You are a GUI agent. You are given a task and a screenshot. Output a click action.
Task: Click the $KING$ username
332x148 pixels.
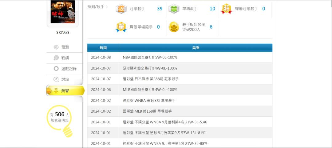[x=63, y=32]
